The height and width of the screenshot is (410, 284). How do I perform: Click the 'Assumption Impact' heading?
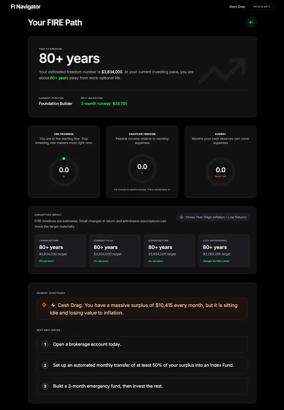(x=48, y=215)
